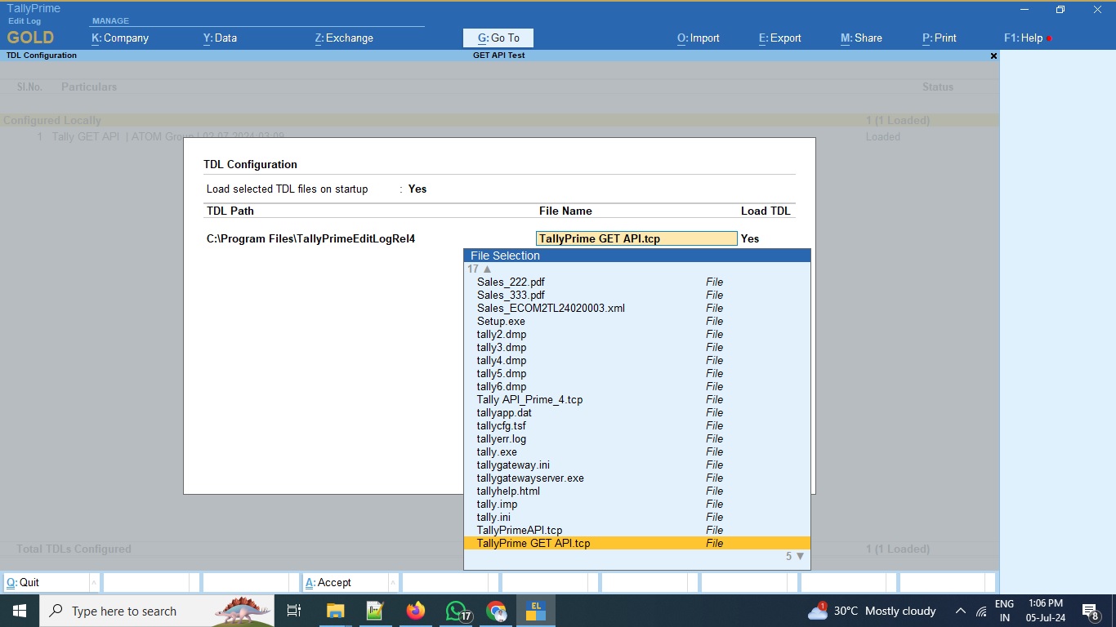The width and height of the screenshot is (1116, 627).
Task: Click the TDL Path value
Action: 310,238
